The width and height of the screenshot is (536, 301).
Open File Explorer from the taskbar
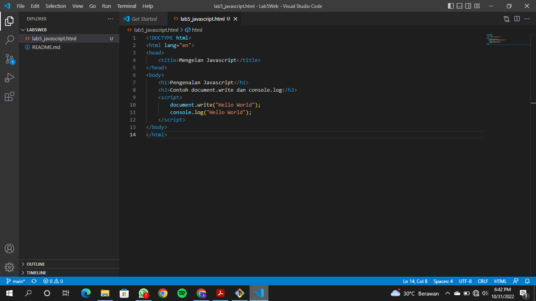coord(105,293)
